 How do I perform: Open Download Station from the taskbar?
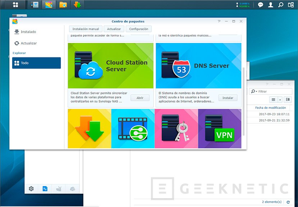pyautogui.click(x=77, y=5)
